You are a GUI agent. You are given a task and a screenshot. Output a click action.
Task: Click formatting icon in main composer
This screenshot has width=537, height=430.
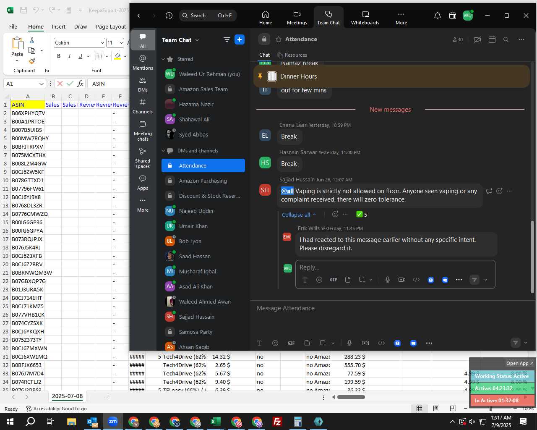click(259, 343)
